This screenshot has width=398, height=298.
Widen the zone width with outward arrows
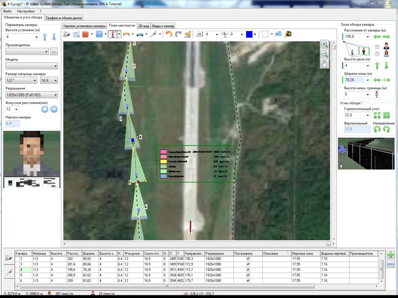tap(377, 80)
